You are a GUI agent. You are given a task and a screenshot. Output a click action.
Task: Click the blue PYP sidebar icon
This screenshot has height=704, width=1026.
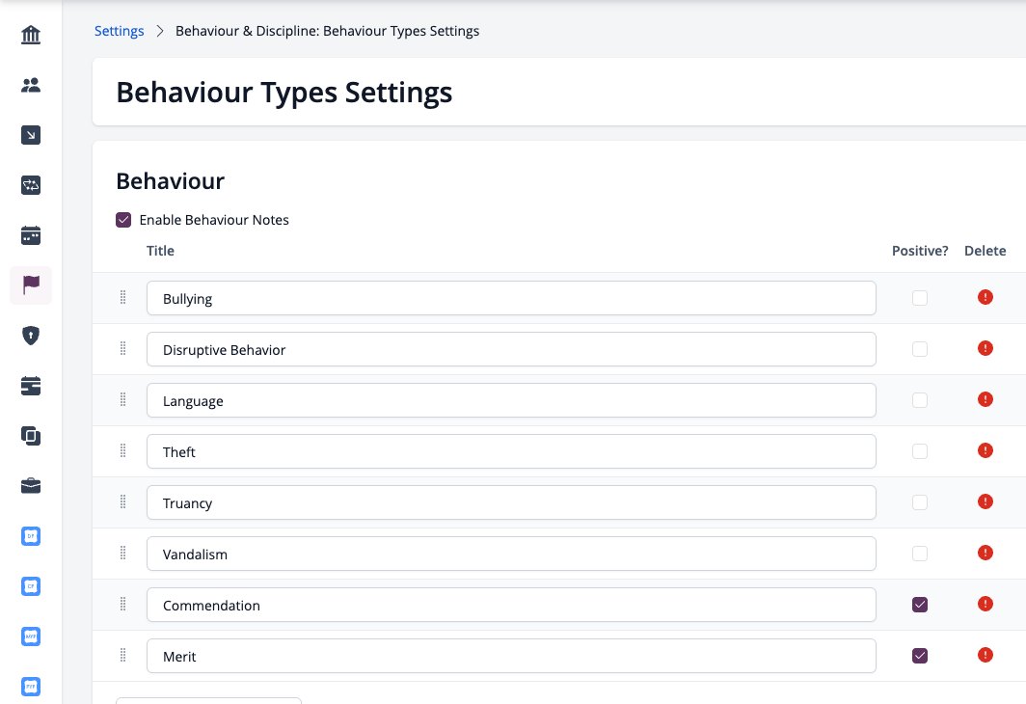click(x=31, y=687)
